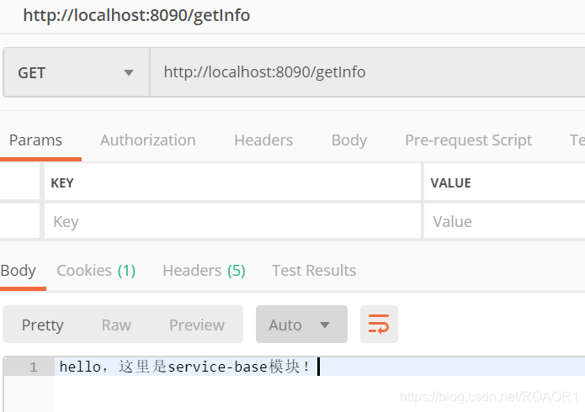Click the Value parameter input field

(504, 221)
